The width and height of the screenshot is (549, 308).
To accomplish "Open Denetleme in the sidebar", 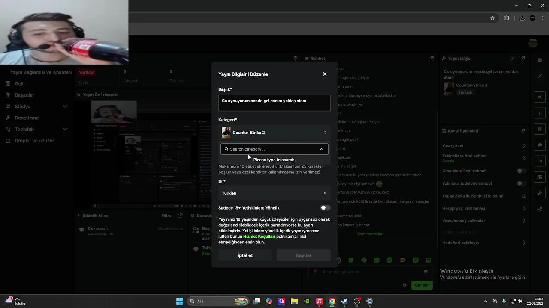I will tap(27, 118).
